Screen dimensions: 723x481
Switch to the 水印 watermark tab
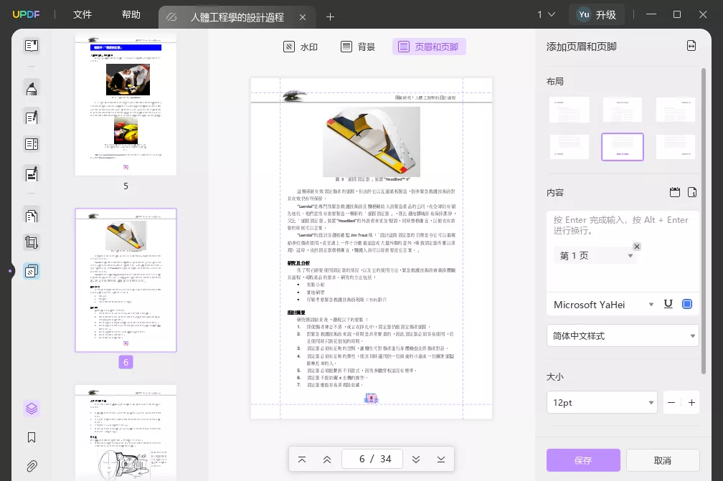(300, 47)
